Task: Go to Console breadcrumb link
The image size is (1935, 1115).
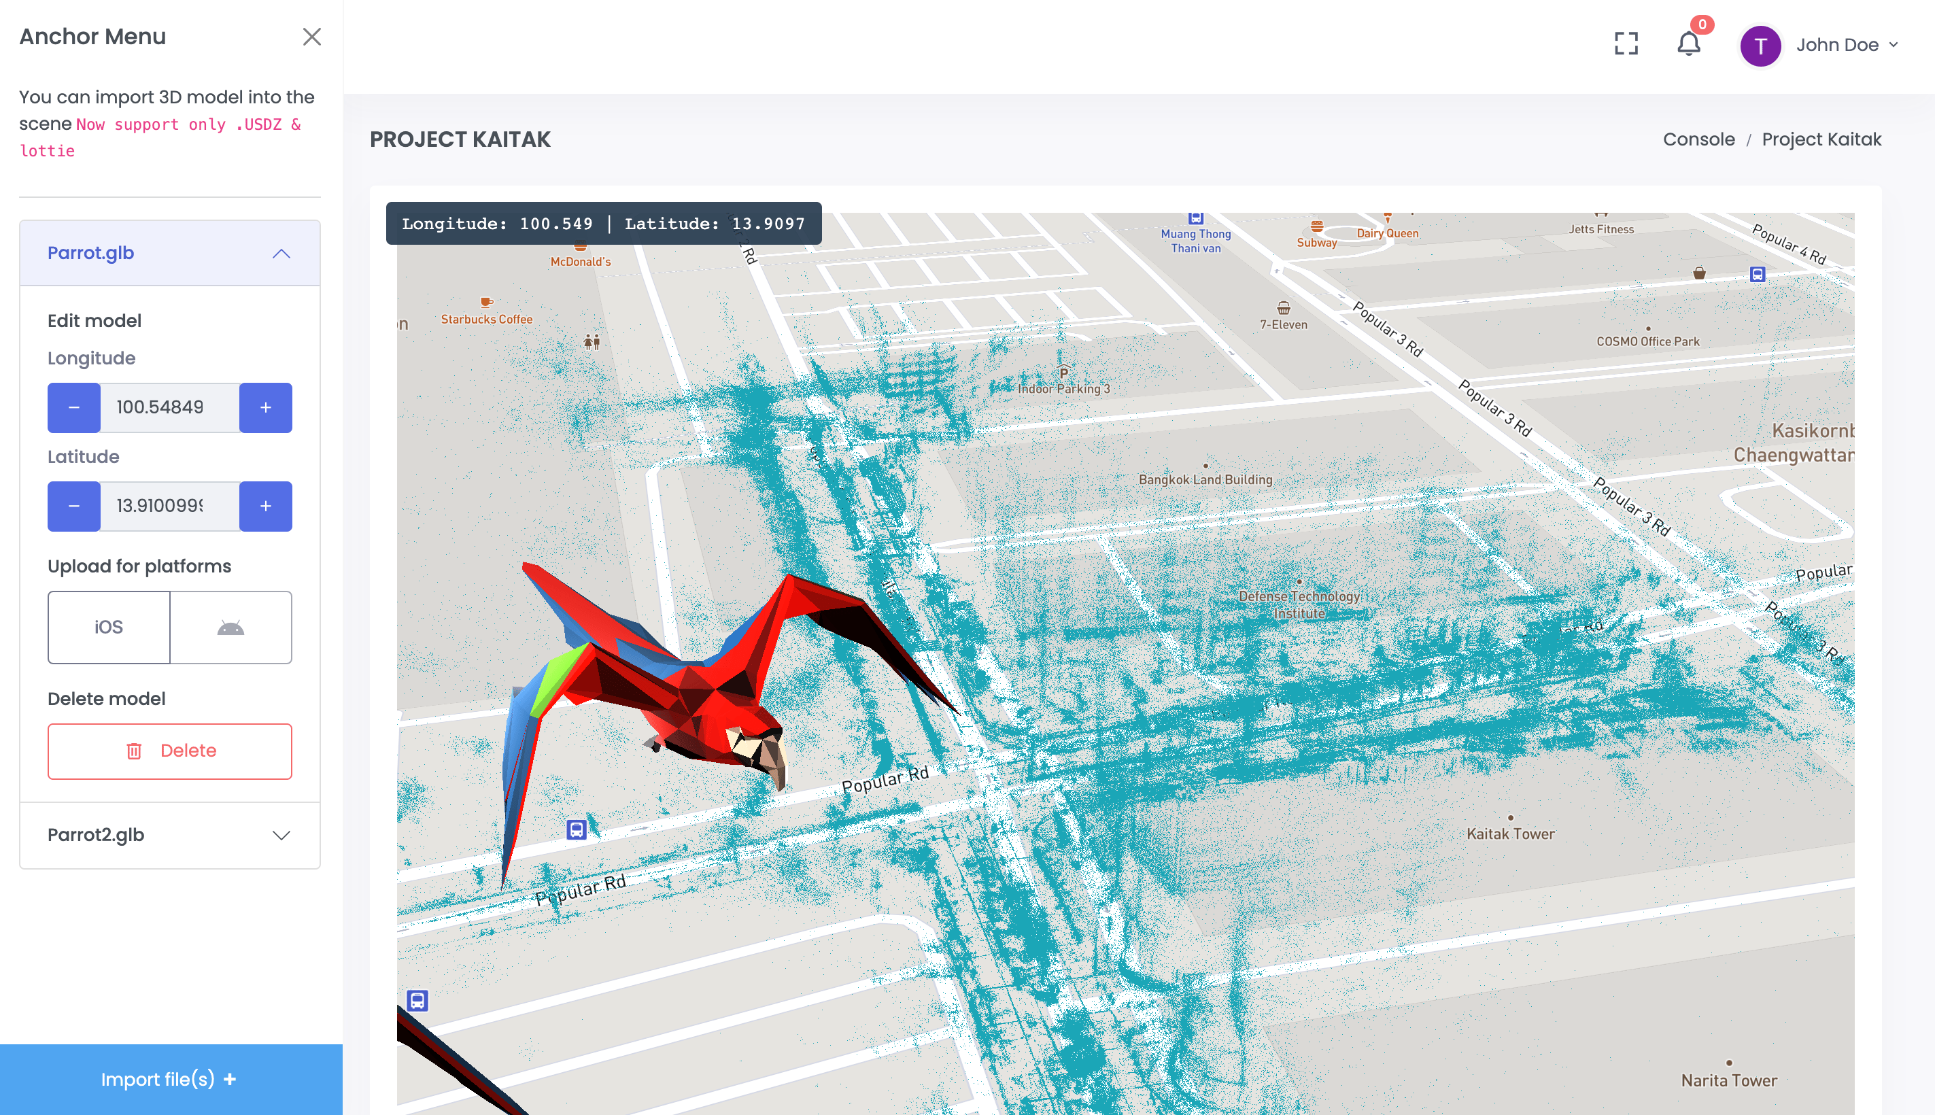Action: [x=1698, y=139]
